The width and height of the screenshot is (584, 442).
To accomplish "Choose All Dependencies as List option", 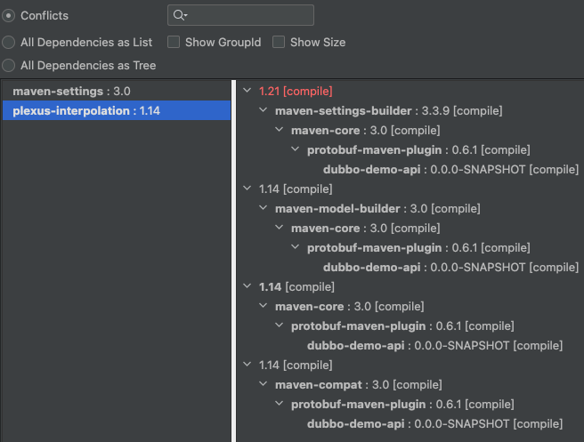I will point(9,43).
